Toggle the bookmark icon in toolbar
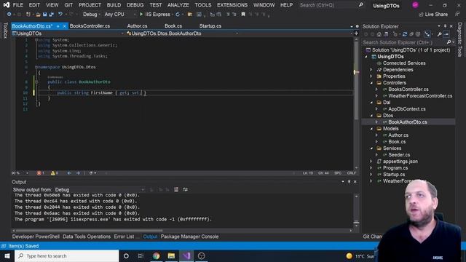The image size is (466, 262). point(243,15)
